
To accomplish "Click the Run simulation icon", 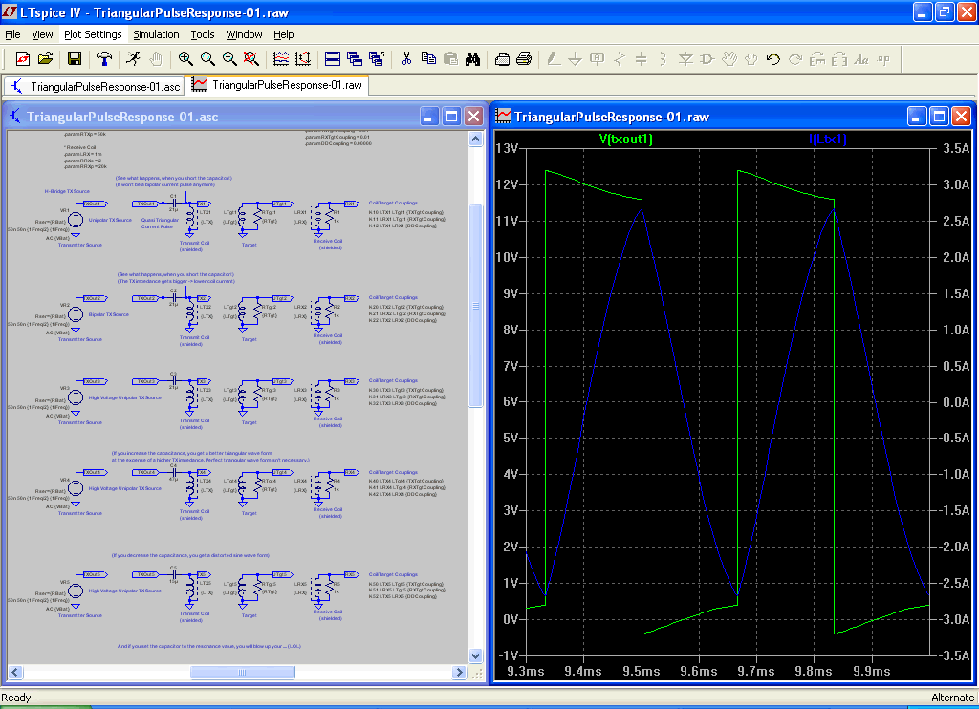I will coord(132,58).
